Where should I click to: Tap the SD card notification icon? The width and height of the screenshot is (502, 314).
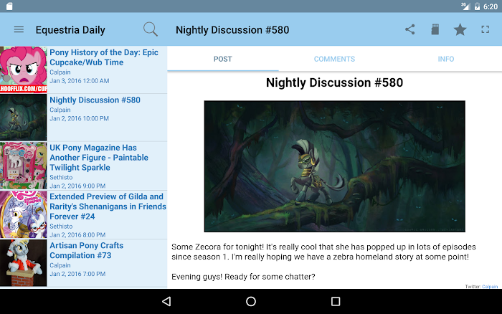(9, 6)
